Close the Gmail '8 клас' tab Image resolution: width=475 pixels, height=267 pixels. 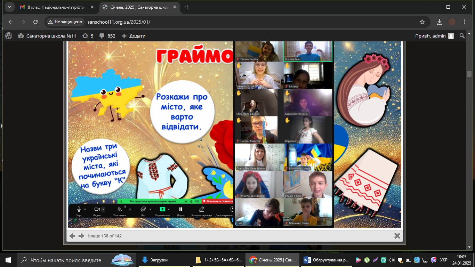click(92, 7)
